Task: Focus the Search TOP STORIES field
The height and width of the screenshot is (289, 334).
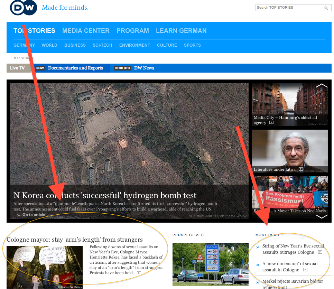Action: click(289, 8)
